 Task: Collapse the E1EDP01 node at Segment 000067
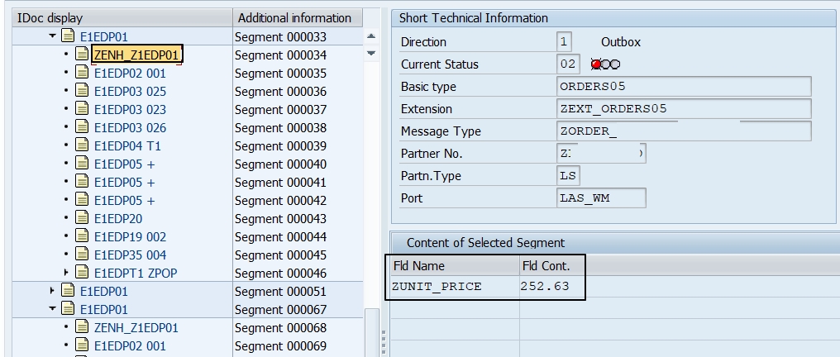pos(52,309)
